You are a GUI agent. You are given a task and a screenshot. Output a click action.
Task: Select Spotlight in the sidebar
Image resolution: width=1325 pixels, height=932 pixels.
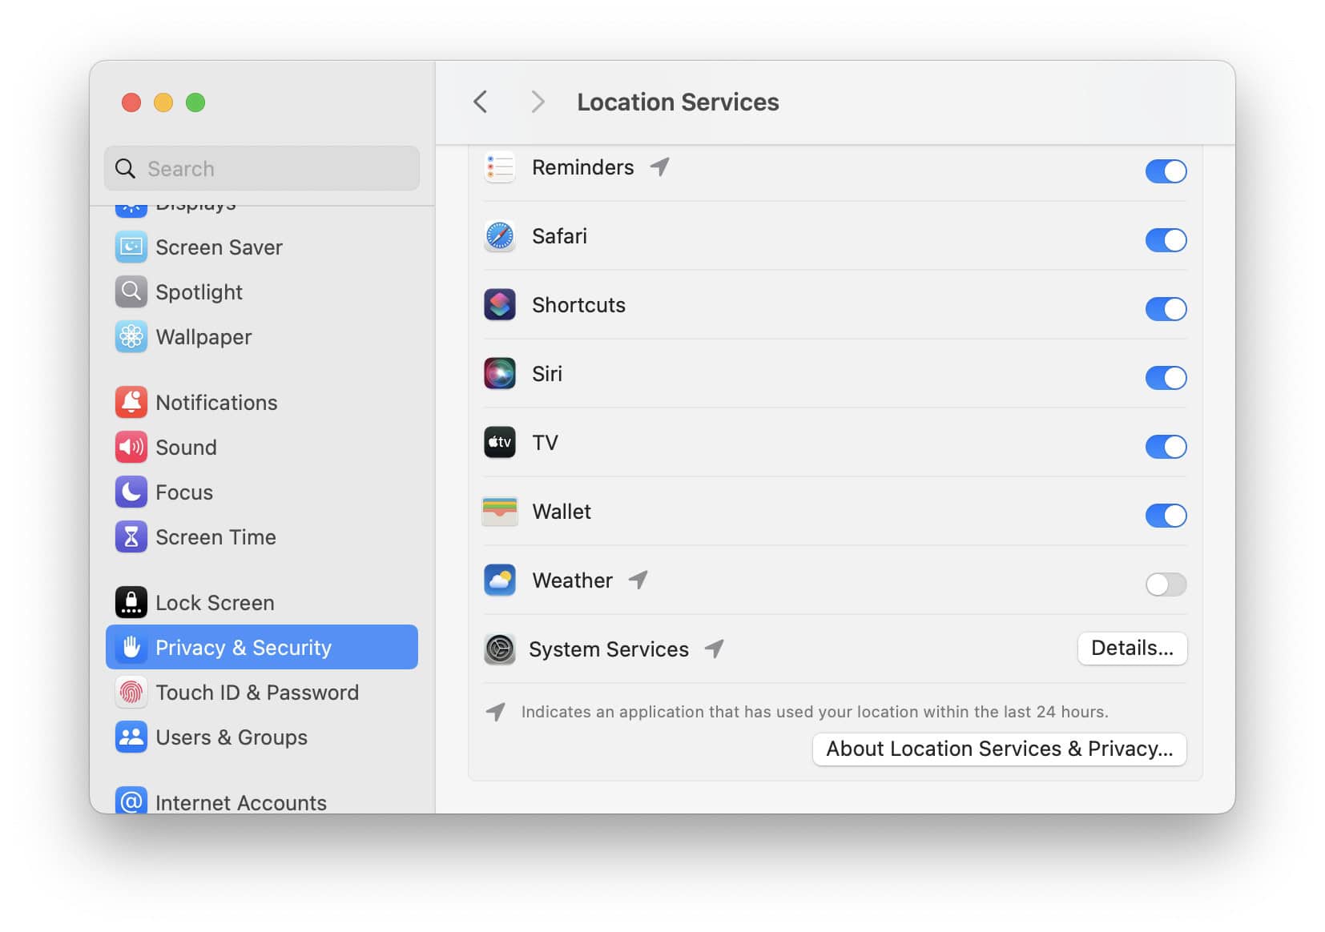point(262,291)
